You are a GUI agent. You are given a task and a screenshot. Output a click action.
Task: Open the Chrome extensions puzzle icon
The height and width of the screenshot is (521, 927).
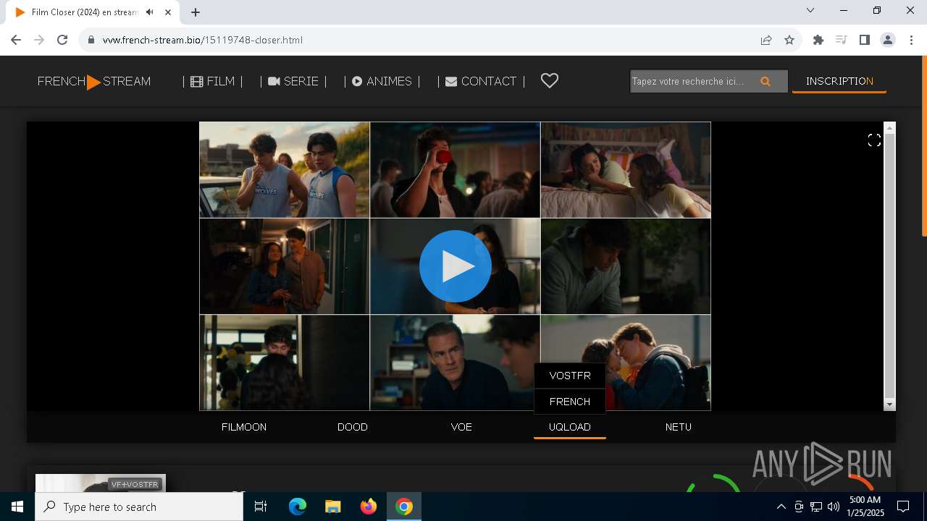(x=818, y=40)
